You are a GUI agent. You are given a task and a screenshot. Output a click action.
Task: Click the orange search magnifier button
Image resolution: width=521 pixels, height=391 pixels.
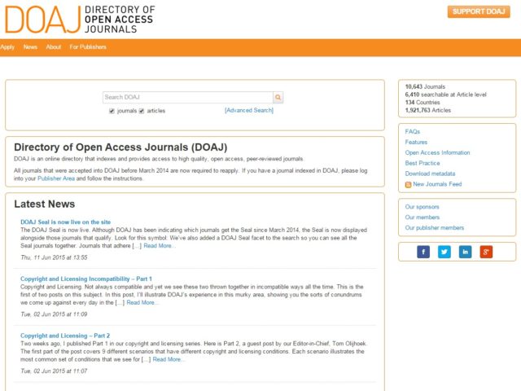278,97
